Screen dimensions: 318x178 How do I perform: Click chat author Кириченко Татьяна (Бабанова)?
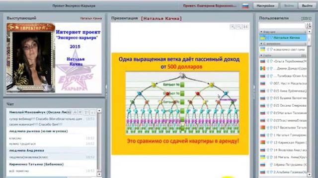click(x=36, y=164)
